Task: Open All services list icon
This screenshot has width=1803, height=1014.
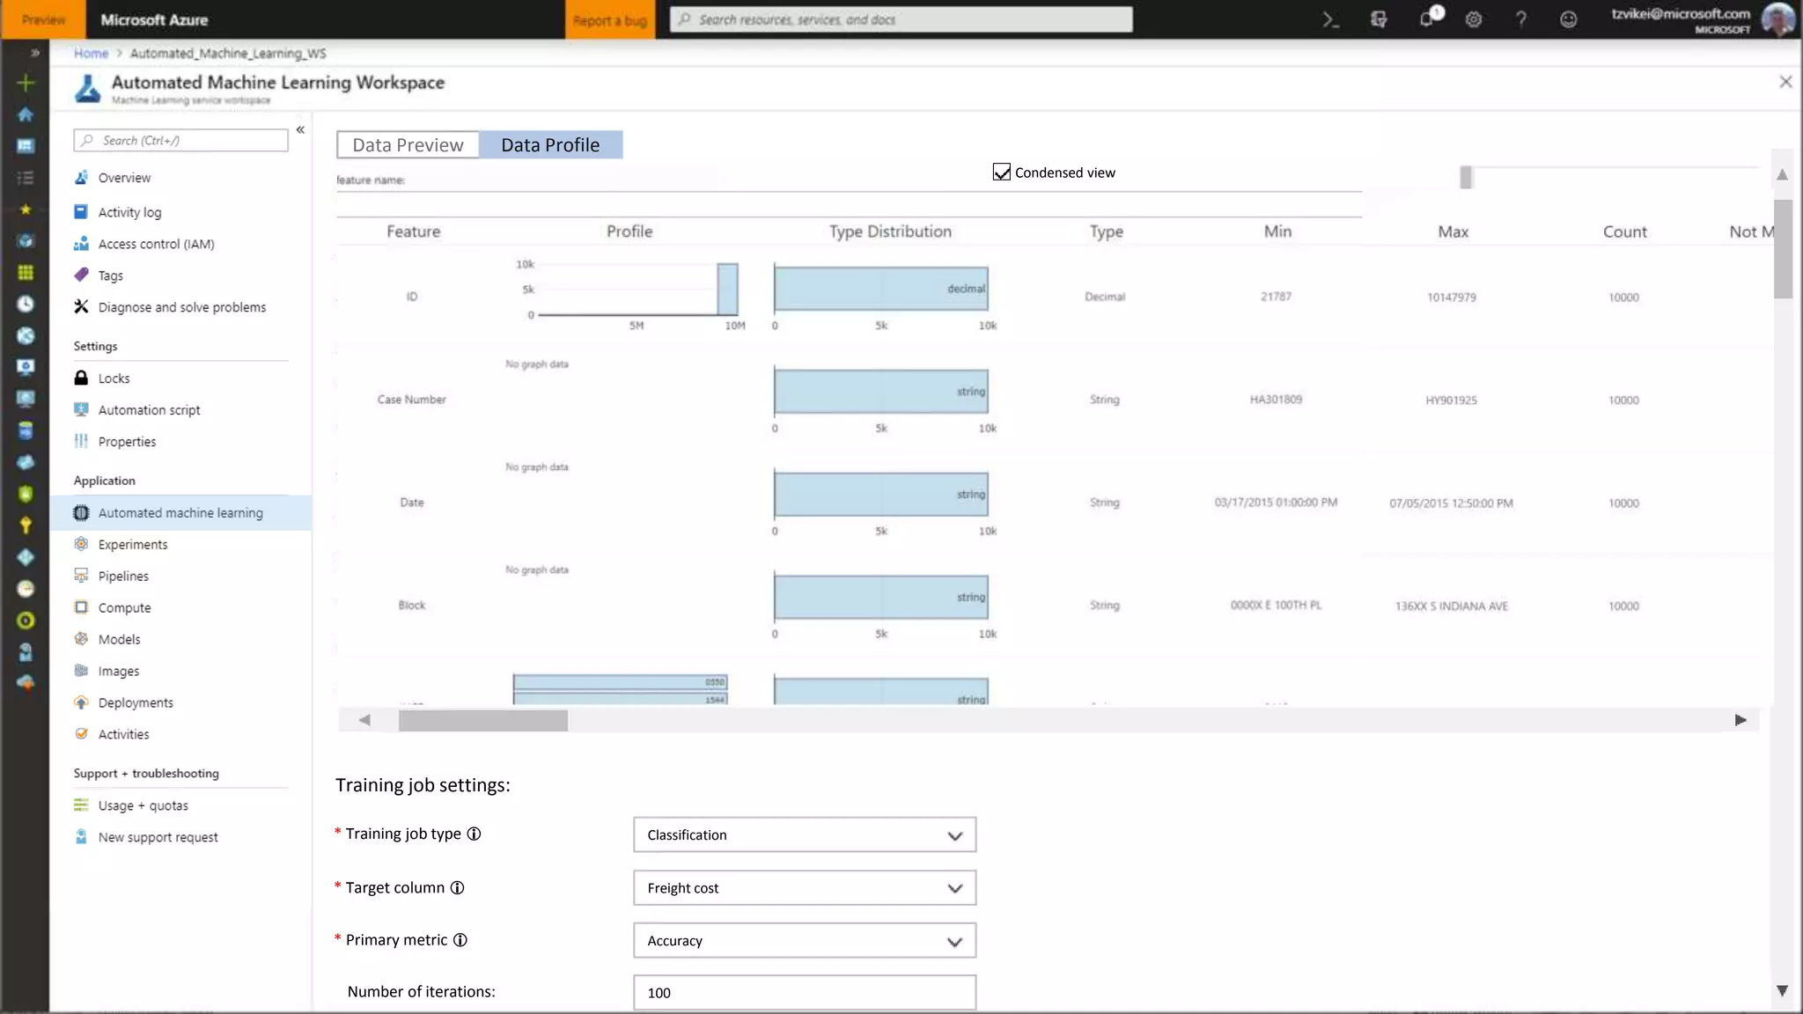Action: tap(26, 178)
